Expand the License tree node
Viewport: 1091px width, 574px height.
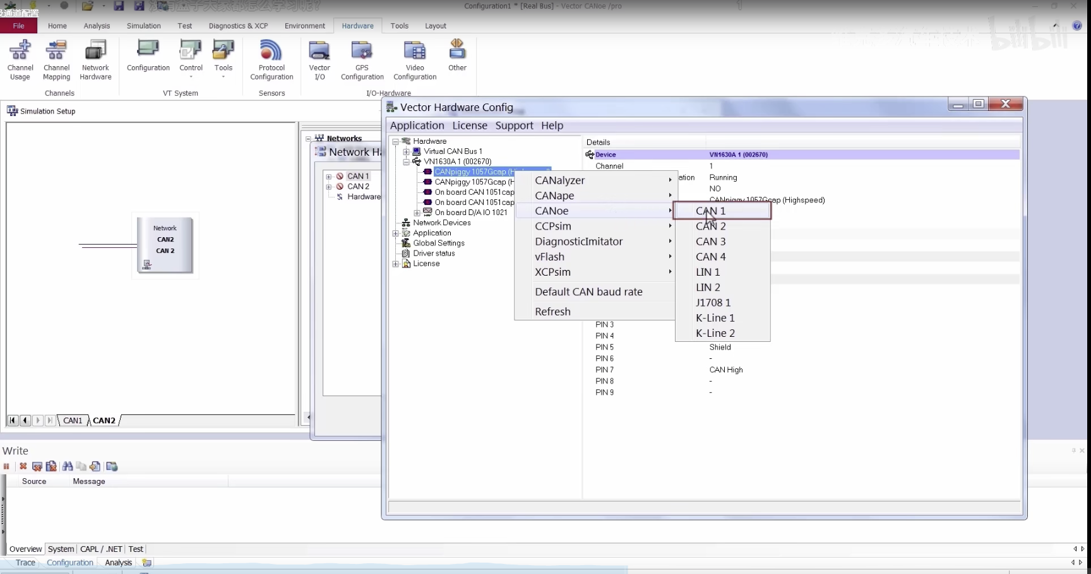click(396, 264)
